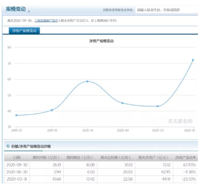Screen dimensions: 201x185
Task: Click the 3.94 subscription value
Action: [57, 172]
